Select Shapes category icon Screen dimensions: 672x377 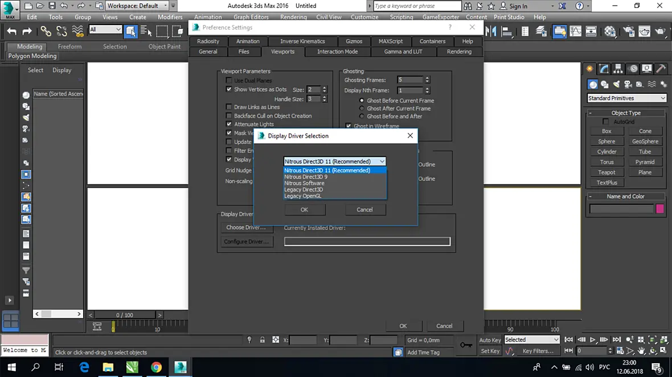click(x=605, y=84)
